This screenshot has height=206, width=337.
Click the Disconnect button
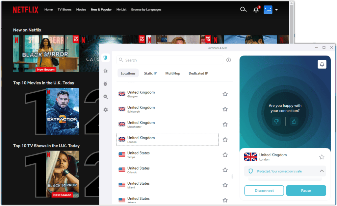click(264, 191)
